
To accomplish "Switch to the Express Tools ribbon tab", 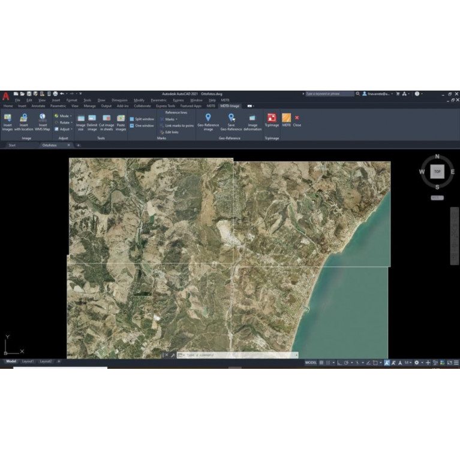I will (166, 106).
